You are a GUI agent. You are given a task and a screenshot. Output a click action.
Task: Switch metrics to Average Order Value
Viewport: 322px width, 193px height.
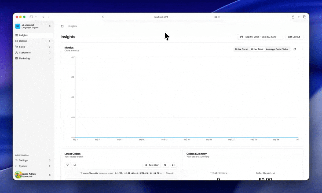point(277,49)
